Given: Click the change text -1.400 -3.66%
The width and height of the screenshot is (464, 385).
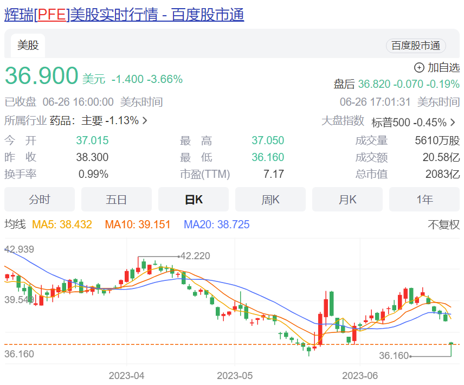Looking at the screenshot, I should [x=147, y=79].
